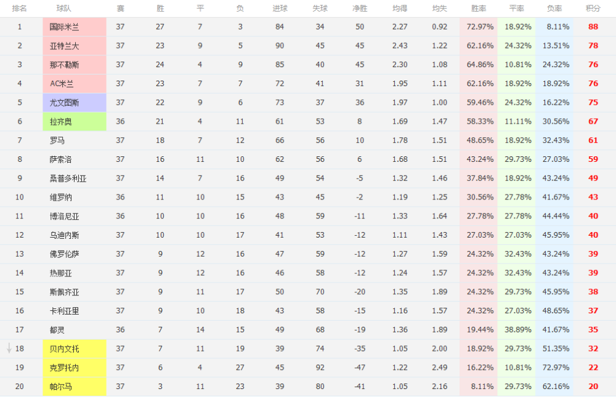Click the down arrow icon beside rank 18
Viewport: 616px width, 397px height.
coord(9,348)
